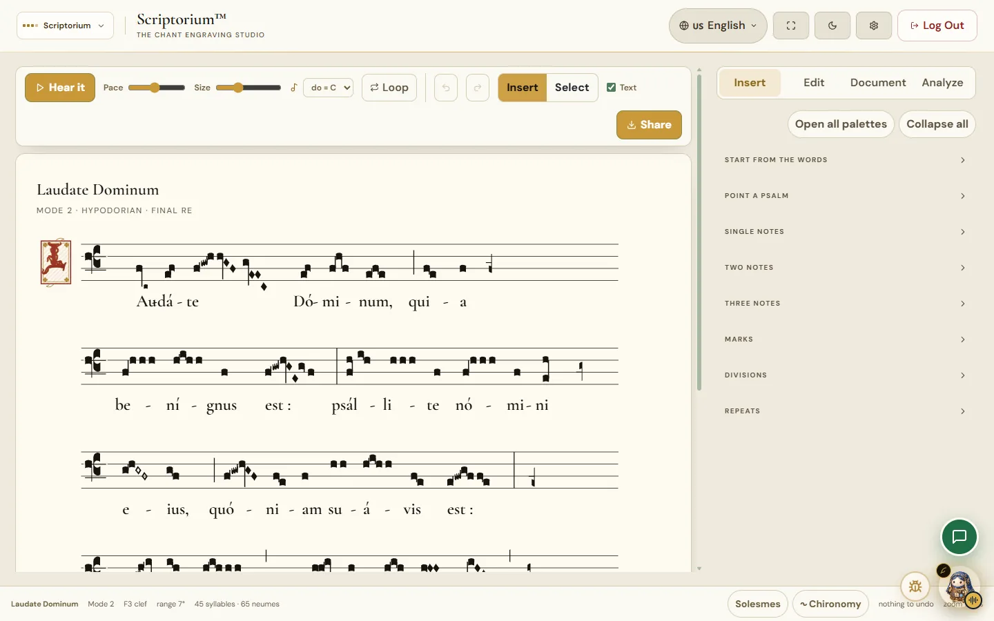Viewport: 994px width, 621px height.
Task: Expand the Two Notes palette
Action: coord(846,268)
